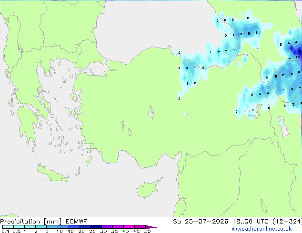Click the "25" legend scale label

(92, 231)
